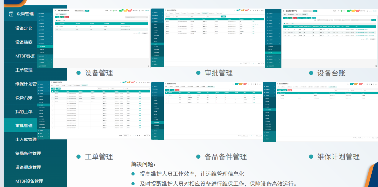378x187 pixels.
Task: Click red delete button in 设备台账 screenshot
Action: pos(295,18)
